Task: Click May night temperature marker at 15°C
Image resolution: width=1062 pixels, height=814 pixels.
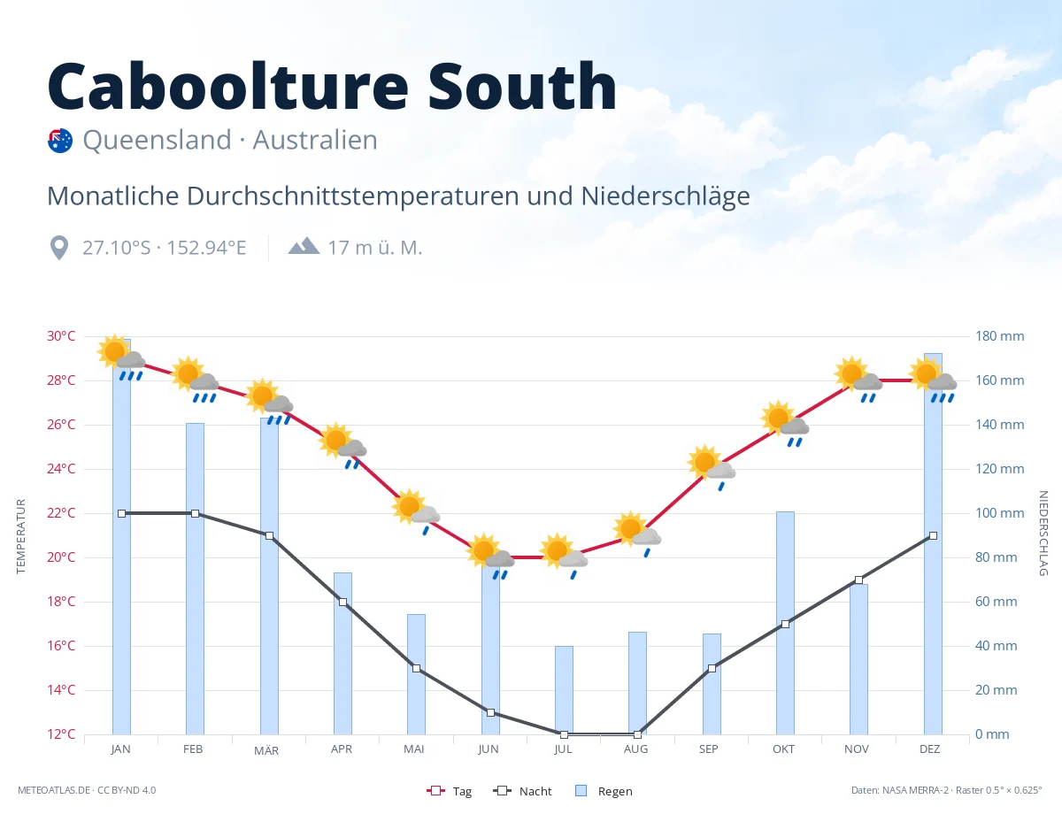Action: [416, 668]
